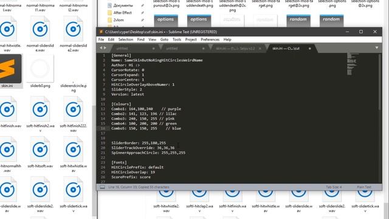Click the Sublime Text logo in title bar

point(101,32)
